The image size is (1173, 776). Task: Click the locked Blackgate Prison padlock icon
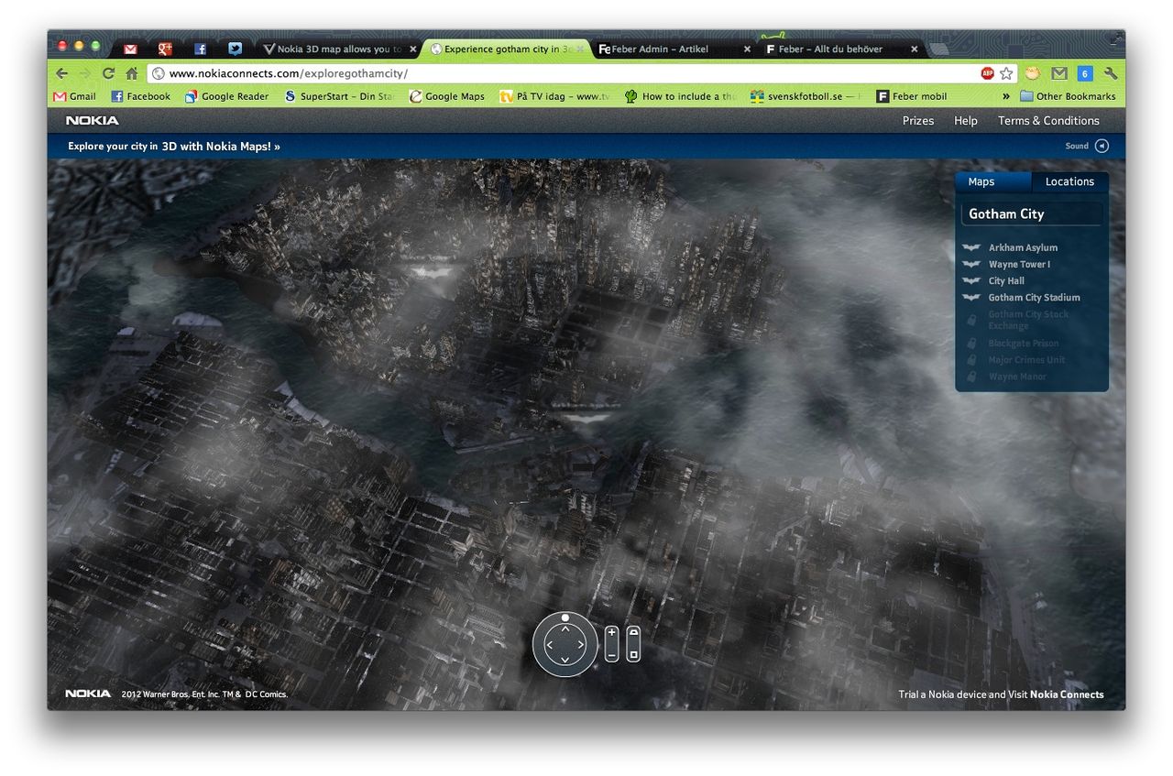973,343
